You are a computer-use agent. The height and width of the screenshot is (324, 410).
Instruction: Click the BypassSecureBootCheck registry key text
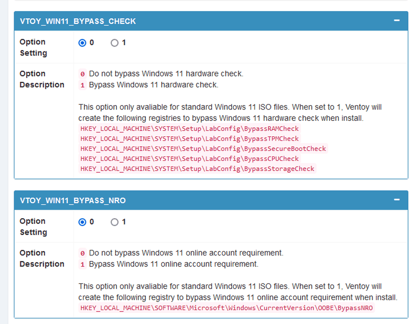click(x=203, y=149)
